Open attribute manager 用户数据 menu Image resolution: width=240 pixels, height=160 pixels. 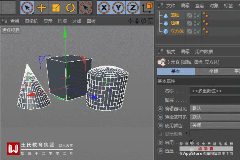click(x=204, y=52)
